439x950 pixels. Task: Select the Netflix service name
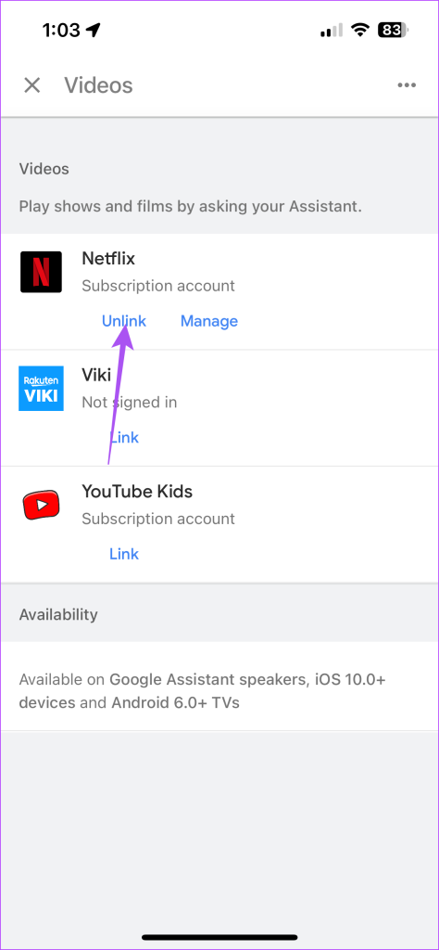[108, 259]
